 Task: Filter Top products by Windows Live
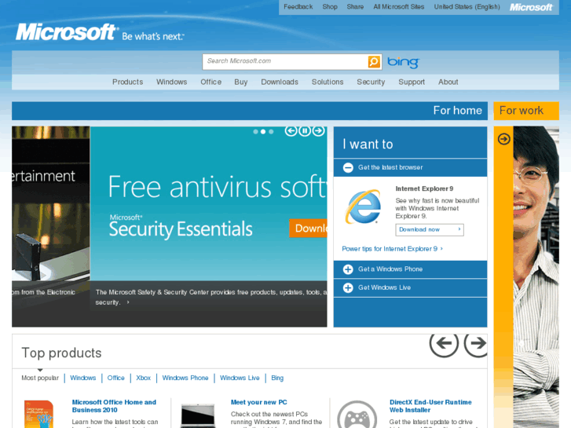(x=240, y=378)
